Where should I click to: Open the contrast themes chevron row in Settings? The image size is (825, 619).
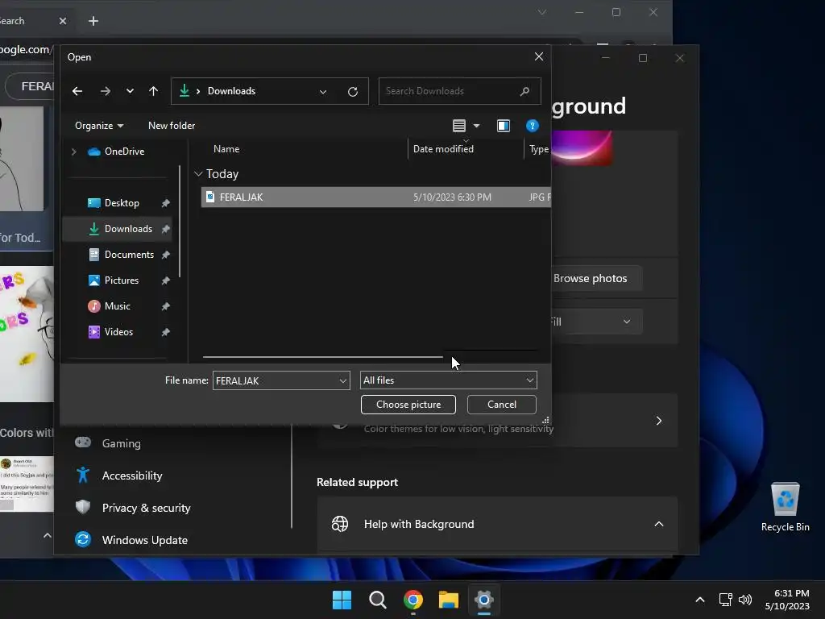[659, 421]
